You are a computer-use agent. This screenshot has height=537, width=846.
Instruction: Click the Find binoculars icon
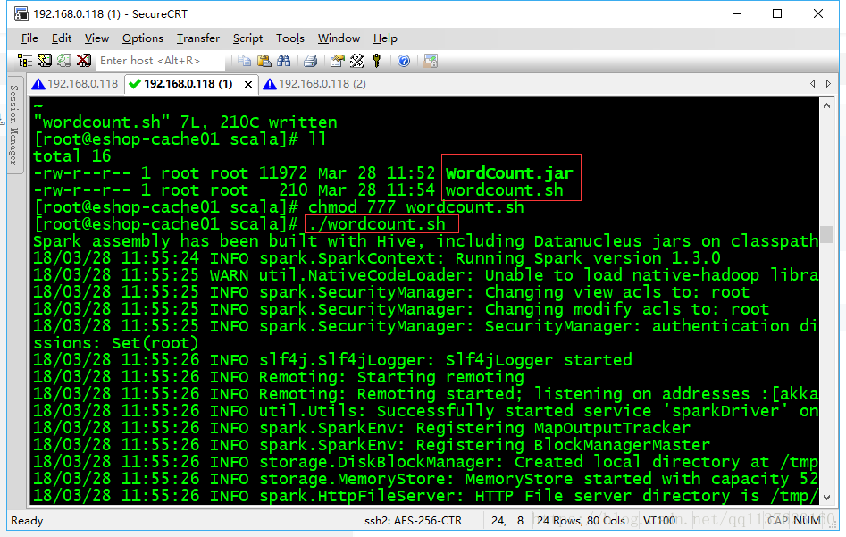pyautogui.click(x=283, y=61)
